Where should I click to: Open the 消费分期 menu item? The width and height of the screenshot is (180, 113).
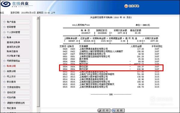point(16,71)
